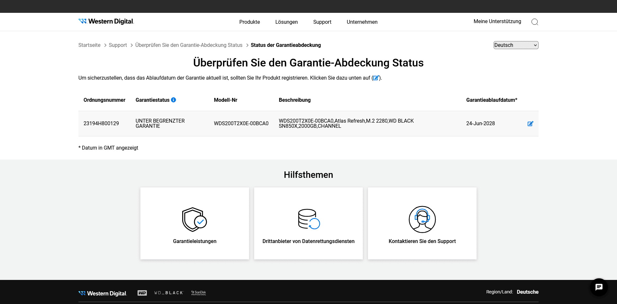This screenshot has width=617, height=304.
Task: Click serial number 23194H800129
Action: [x=101, y=124]
